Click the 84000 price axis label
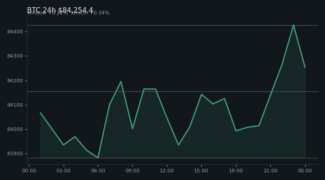Image resolution: width=325 pixels, height=180 pixels. pos(15,129)
